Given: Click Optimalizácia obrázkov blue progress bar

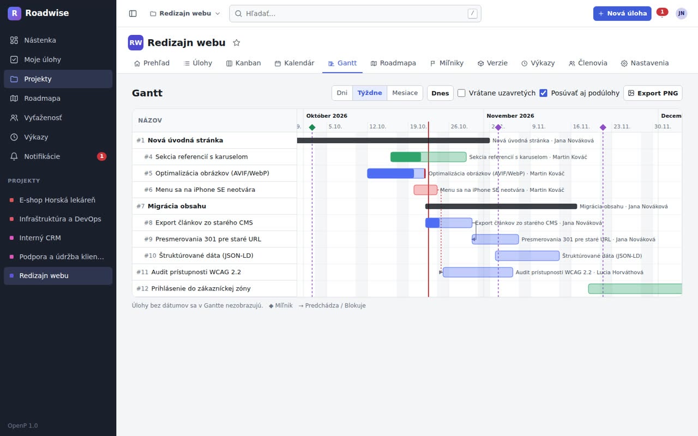Looking at the screenshot, I should coord(396,173).
